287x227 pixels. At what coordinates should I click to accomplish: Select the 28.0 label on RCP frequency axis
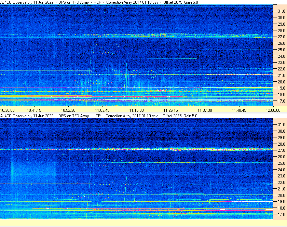click(x=282, y=30)
